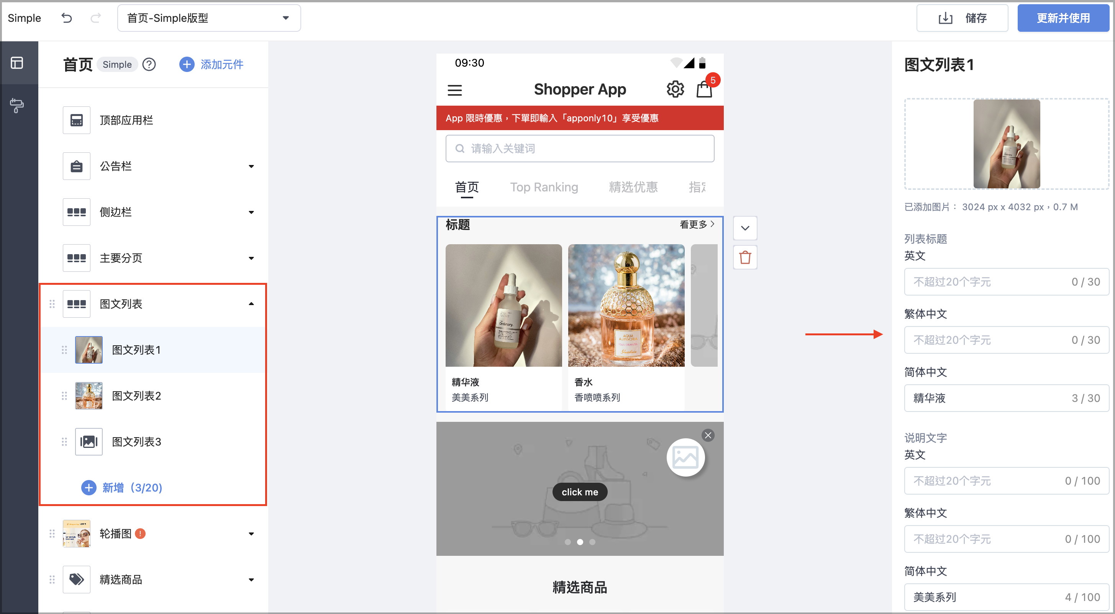
Task: Click the 储存 download icon
Action: point(945,18)
